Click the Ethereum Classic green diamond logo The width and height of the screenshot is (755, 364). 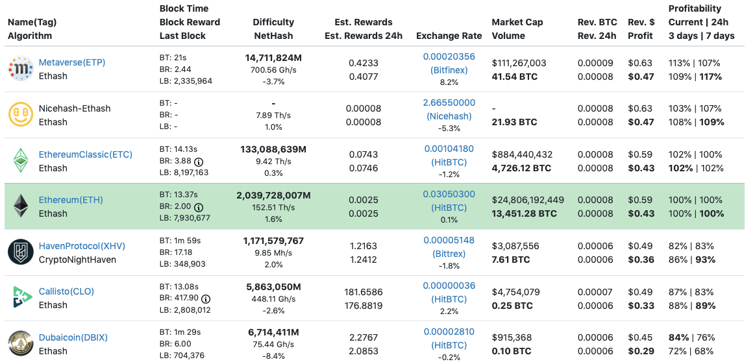click(21, 160)
